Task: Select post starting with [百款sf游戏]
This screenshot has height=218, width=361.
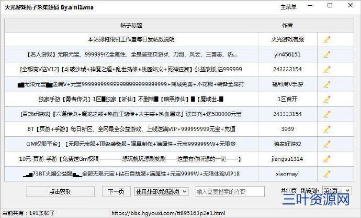Action: (131, 114)
